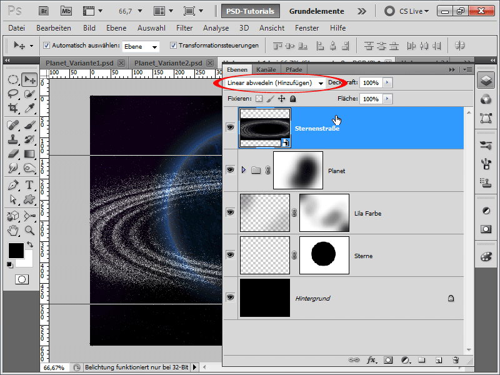Activate the Hand tool
The width and height of the screenshot is (500, 375).
tap(12, 230)
